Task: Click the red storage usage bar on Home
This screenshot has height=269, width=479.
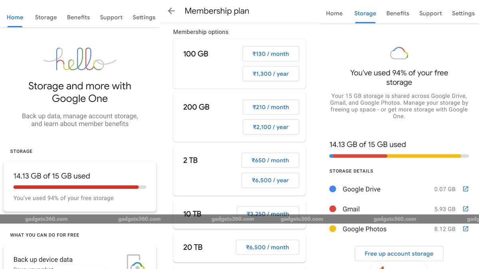Action: (76, 187)
